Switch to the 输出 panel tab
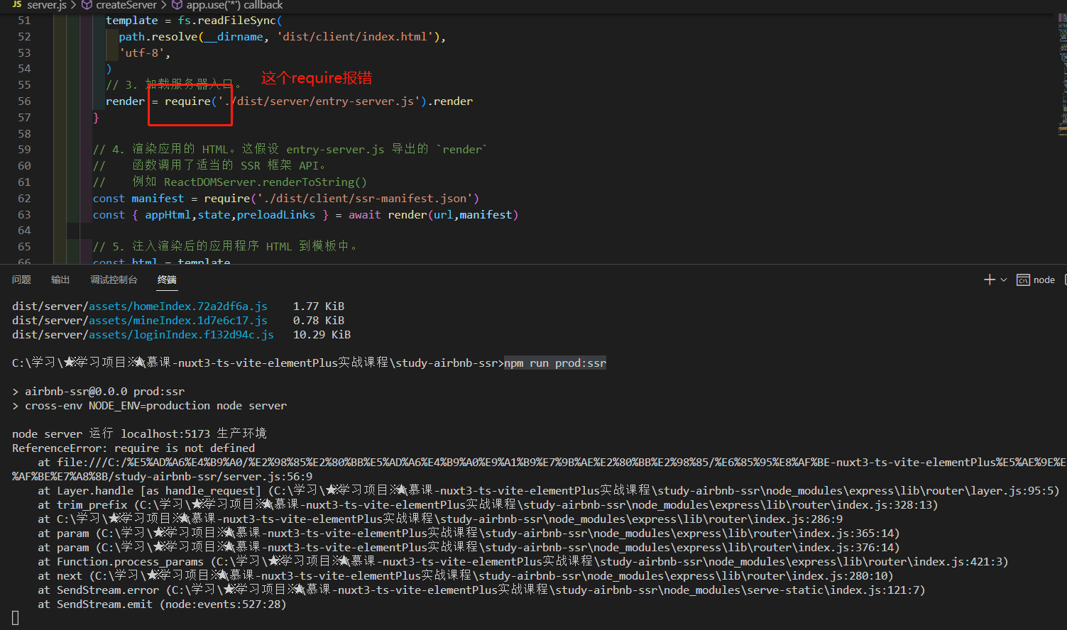1067x630 pixels. (60, 280)
